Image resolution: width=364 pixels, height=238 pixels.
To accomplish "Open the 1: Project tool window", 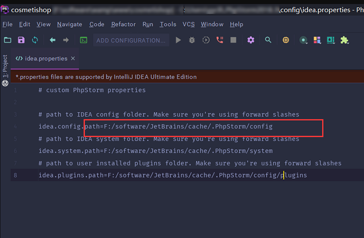I will point(5,66).
